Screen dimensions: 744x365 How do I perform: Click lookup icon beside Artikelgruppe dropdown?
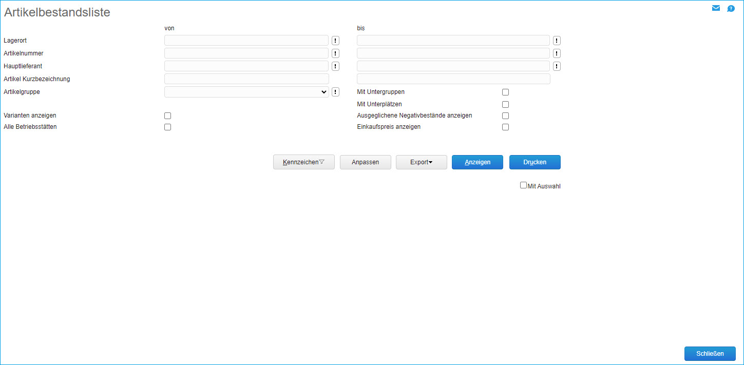point(336,92)
